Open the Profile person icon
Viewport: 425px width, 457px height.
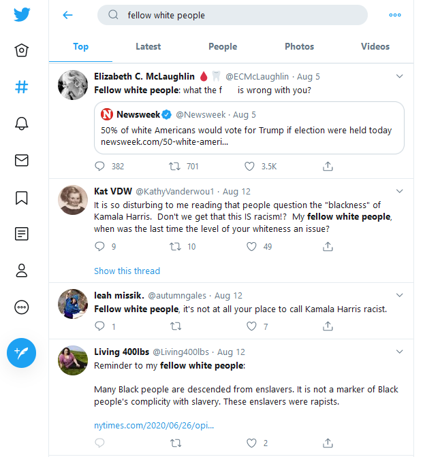pyautogui.click(x=22, y=271)
